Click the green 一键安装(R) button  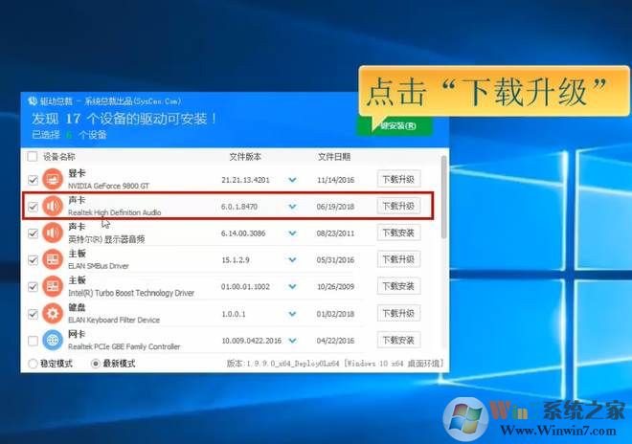coord(395,125)
